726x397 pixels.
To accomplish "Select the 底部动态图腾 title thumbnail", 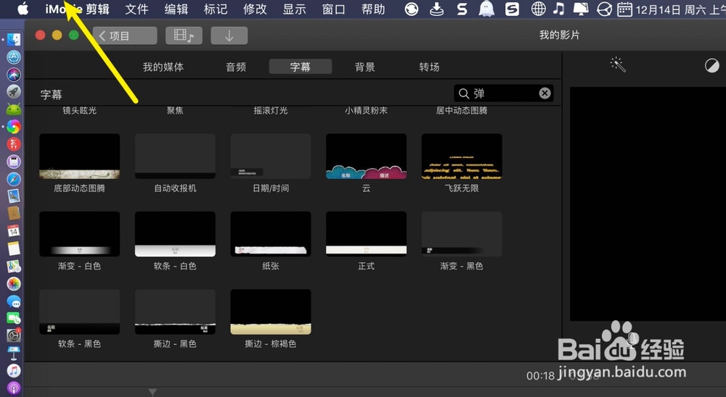I will point(80,156).
